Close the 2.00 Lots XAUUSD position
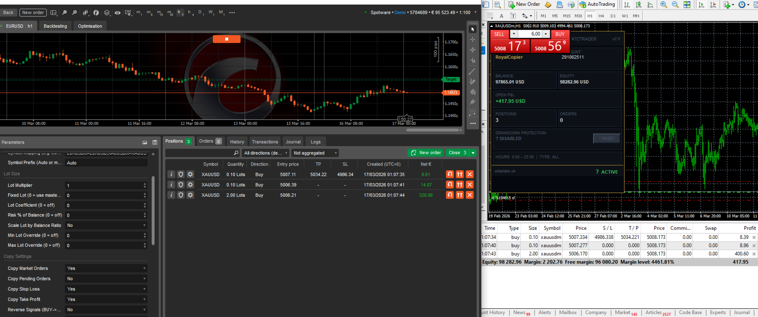Screen dimensions: 758x317 470,195
